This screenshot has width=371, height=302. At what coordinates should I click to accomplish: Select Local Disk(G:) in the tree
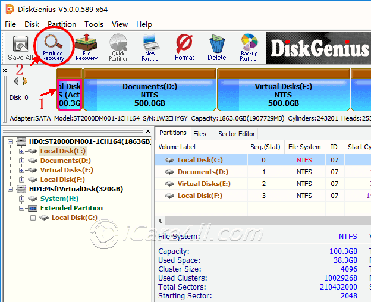pyautogui.click(x=74, y=218)
